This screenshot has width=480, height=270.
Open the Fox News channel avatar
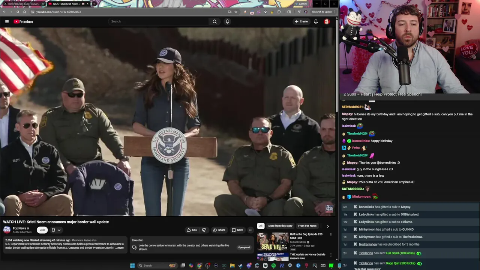[7, 229]
